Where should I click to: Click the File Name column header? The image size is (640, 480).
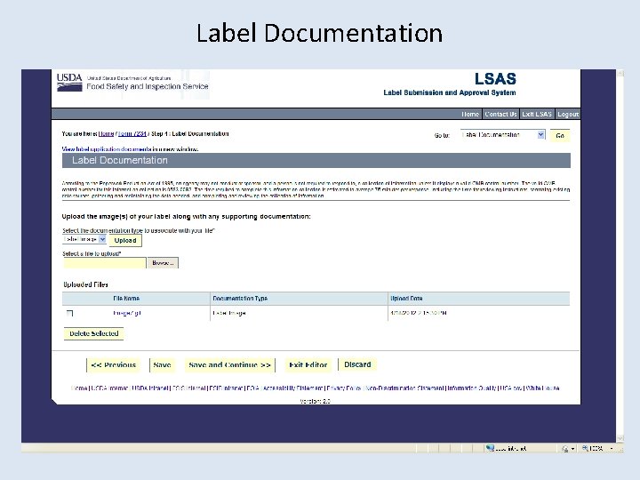pyautogui.click(x=126, y=299)
